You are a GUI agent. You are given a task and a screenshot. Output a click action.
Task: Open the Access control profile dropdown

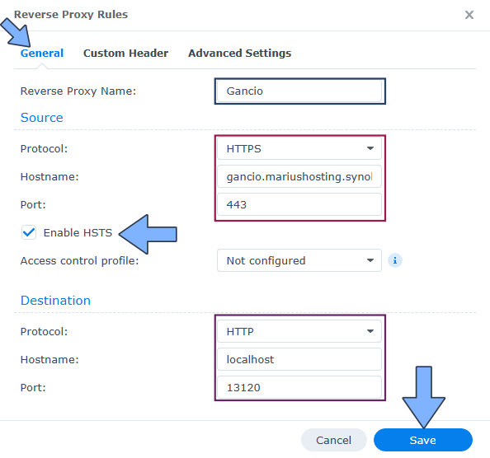click(x=299, y=260)
